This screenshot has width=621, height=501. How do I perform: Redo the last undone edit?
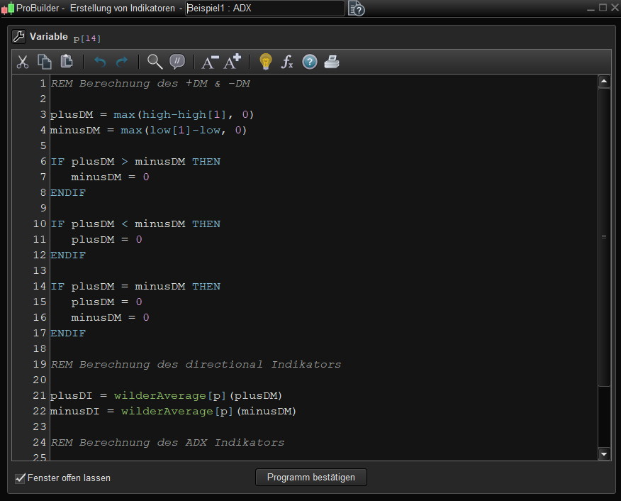click(x=122, y=62)
